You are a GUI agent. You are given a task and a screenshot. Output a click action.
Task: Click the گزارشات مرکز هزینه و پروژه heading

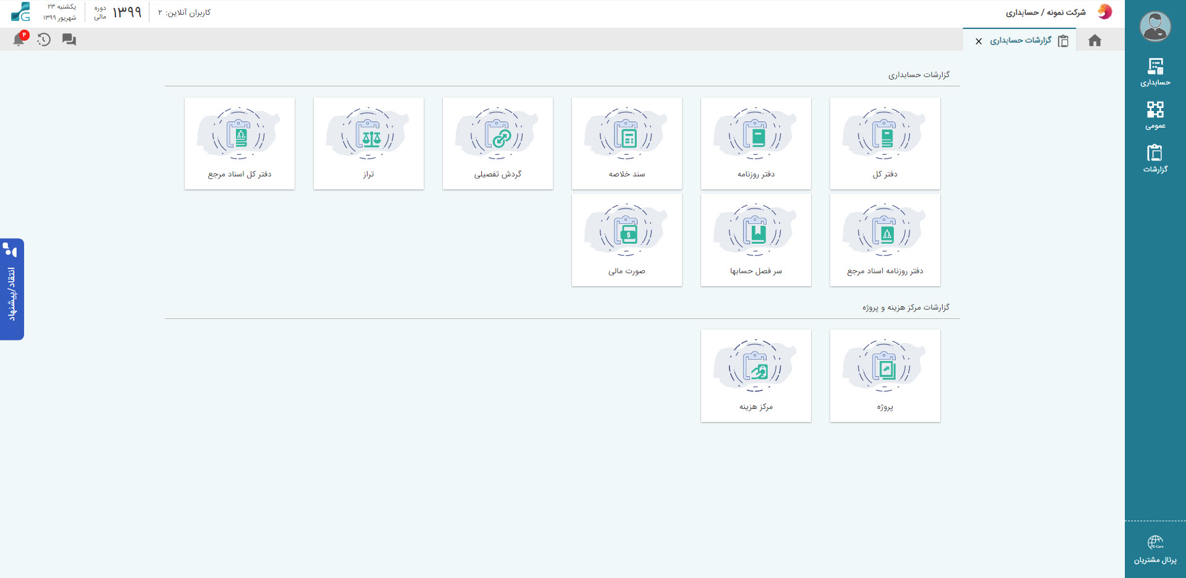906,307
